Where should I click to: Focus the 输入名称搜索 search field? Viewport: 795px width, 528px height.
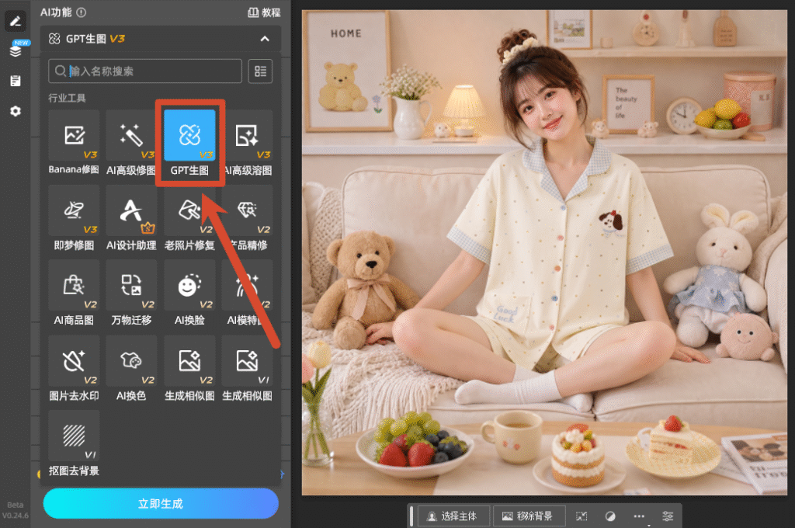(145, 71)
